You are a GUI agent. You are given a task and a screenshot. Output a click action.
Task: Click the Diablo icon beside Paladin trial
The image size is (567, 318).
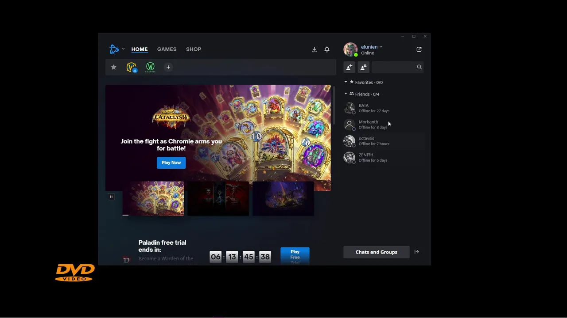tap(126, 260)
